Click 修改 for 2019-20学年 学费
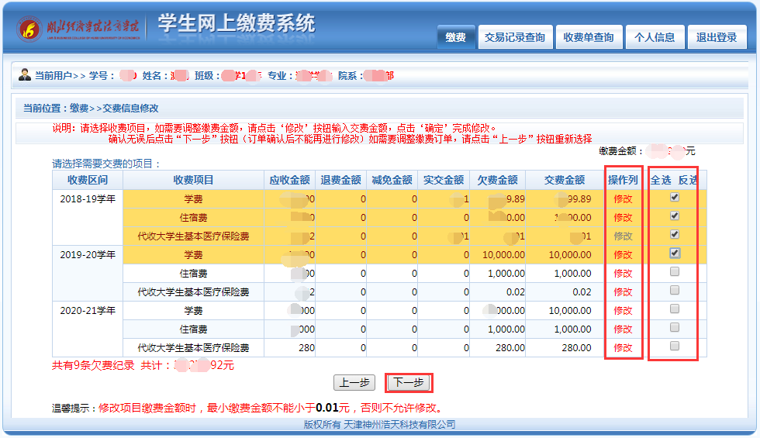Viewport: 760px width, 438px height. 623,255
